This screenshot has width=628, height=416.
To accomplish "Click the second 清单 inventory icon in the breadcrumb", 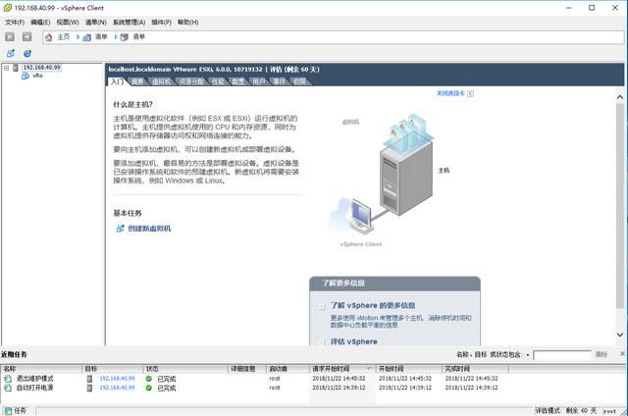I will pyautogui.click(x=125, y=37).
